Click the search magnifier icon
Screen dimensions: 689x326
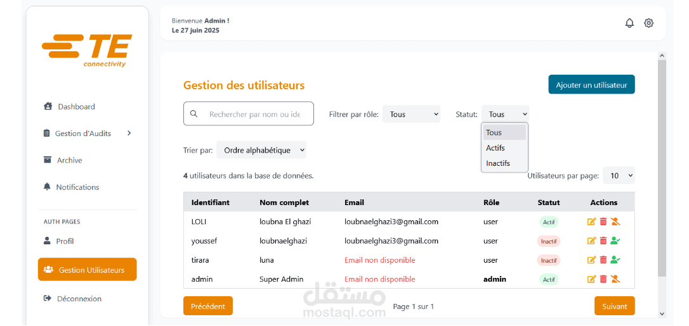194,114
